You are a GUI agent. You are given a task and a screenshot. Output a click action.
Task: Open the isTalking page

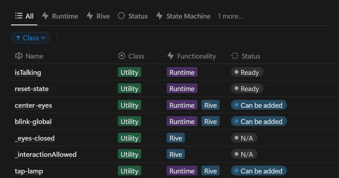(28, 73)
